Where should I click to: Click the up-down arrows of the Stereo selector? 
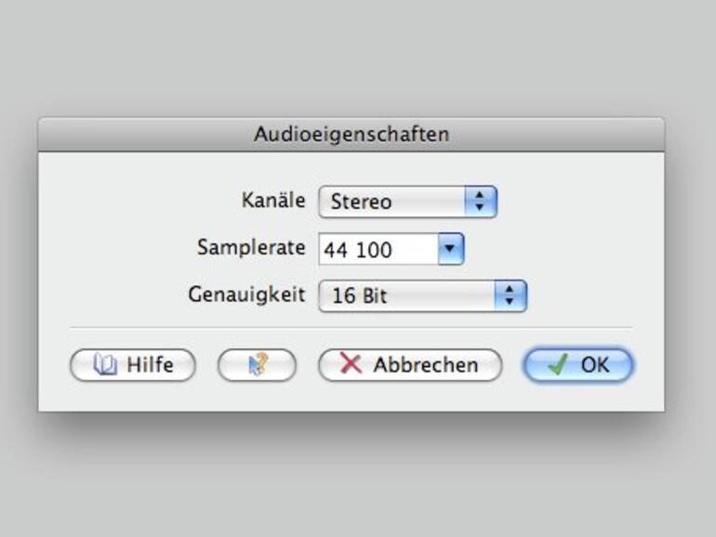tap(480, 202)
